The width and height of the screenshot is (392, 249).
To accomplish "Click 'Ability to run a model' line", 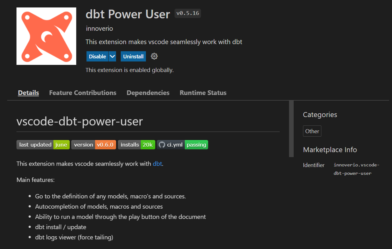I will pos(120,217).
